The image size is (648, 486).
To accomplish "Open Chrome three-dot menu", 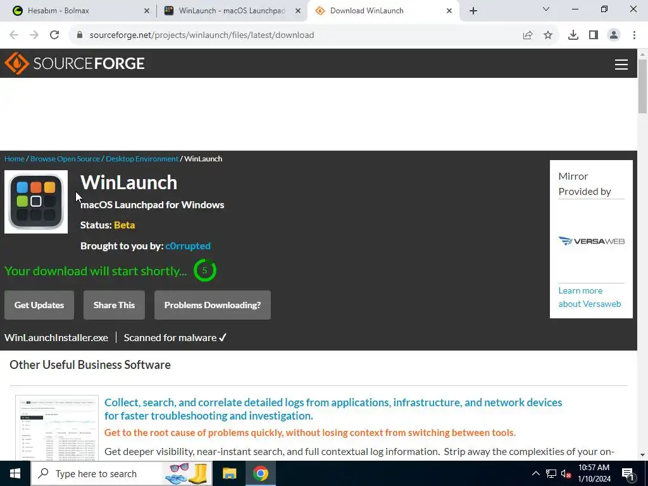I will point(634,35).
